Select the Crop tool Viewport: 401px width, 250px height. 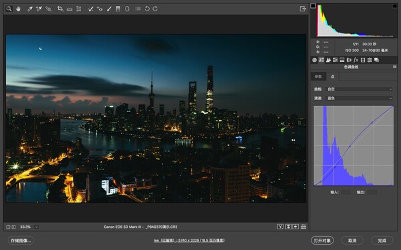coord(60,9)
